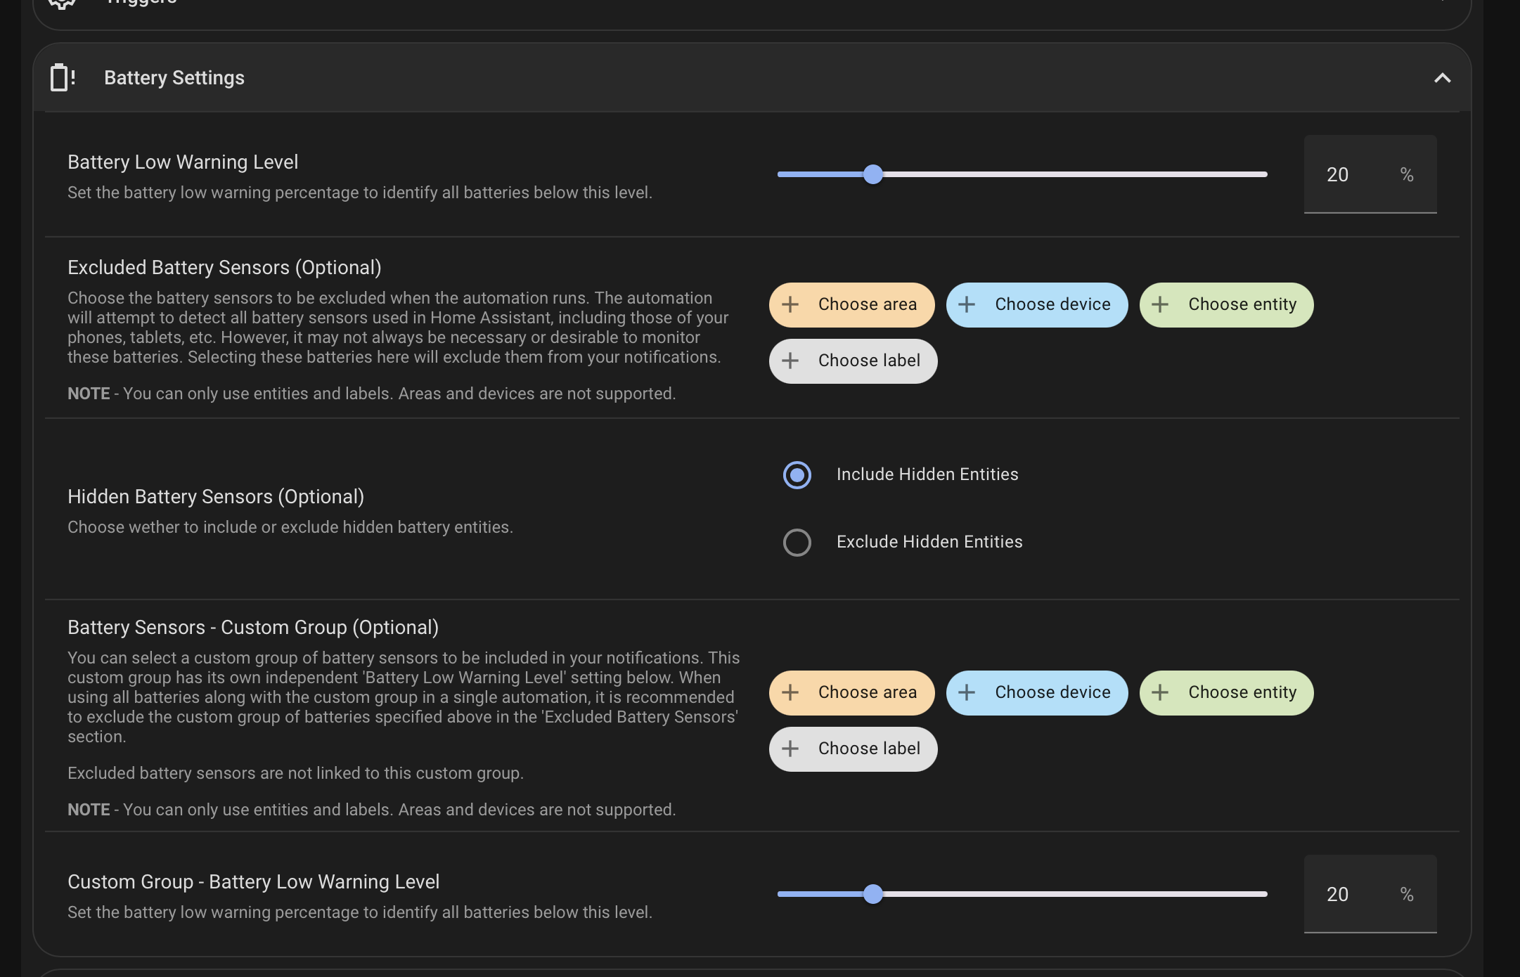The height and width of the screenshot is (977, 1520).
Task: Choose device for Battery Sensors Custom Group
Action: (x=1037, y=692)
